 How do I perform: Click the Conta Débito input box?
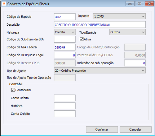coord(65,98)
